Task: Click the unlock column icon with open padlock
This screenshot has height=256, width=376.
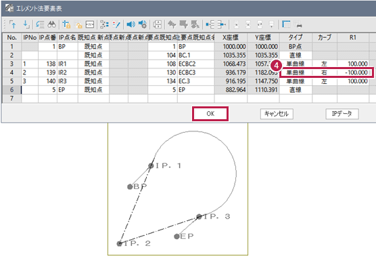Action: [x=78, y=24]
